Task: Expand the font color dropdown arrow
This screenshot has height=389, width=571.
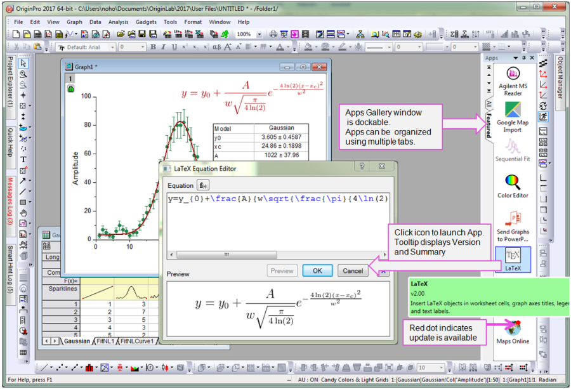Action: (288, 47)
